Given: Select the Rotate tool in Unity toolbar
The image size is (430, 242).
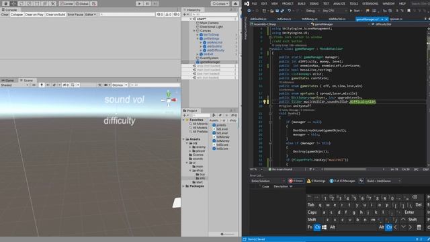Looking at the screenshot, I should pyautogui.click(x=21, y=3).
